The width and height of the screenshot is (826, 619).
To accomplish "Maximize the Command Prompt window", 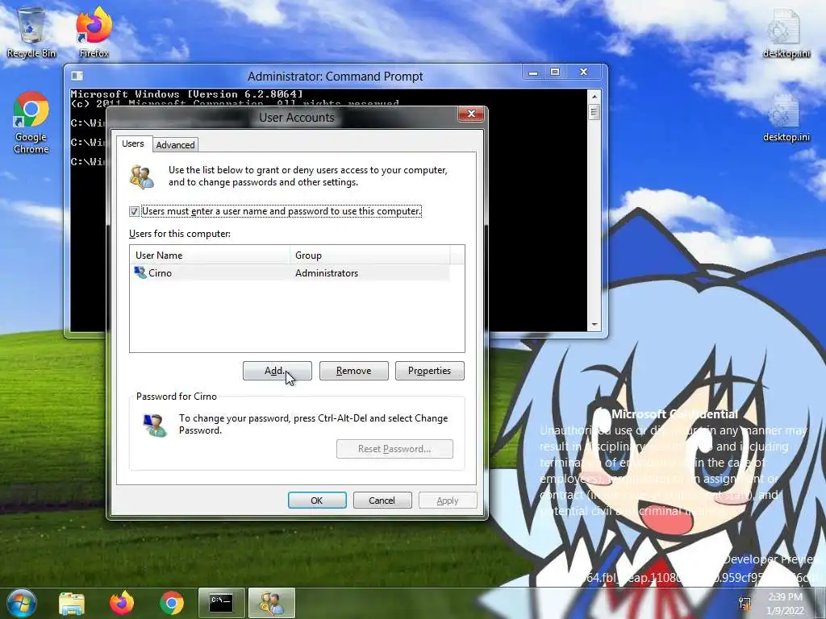I will [555, 72].
